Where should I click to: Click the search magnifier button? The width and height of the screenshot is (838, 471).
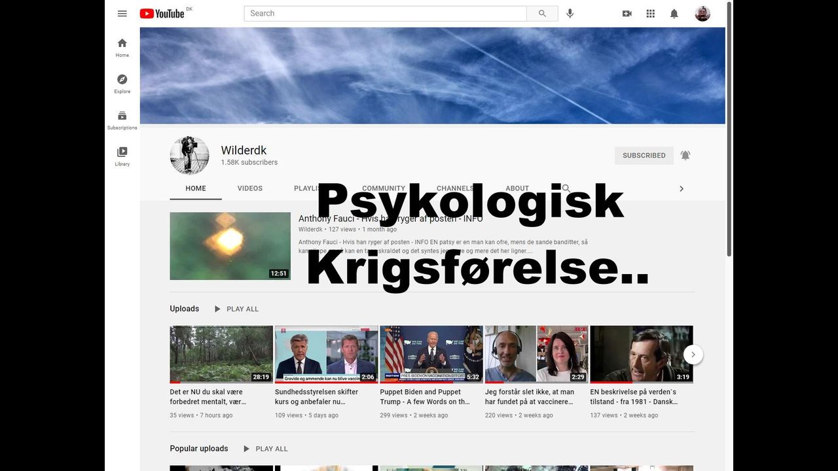(542, 13)
